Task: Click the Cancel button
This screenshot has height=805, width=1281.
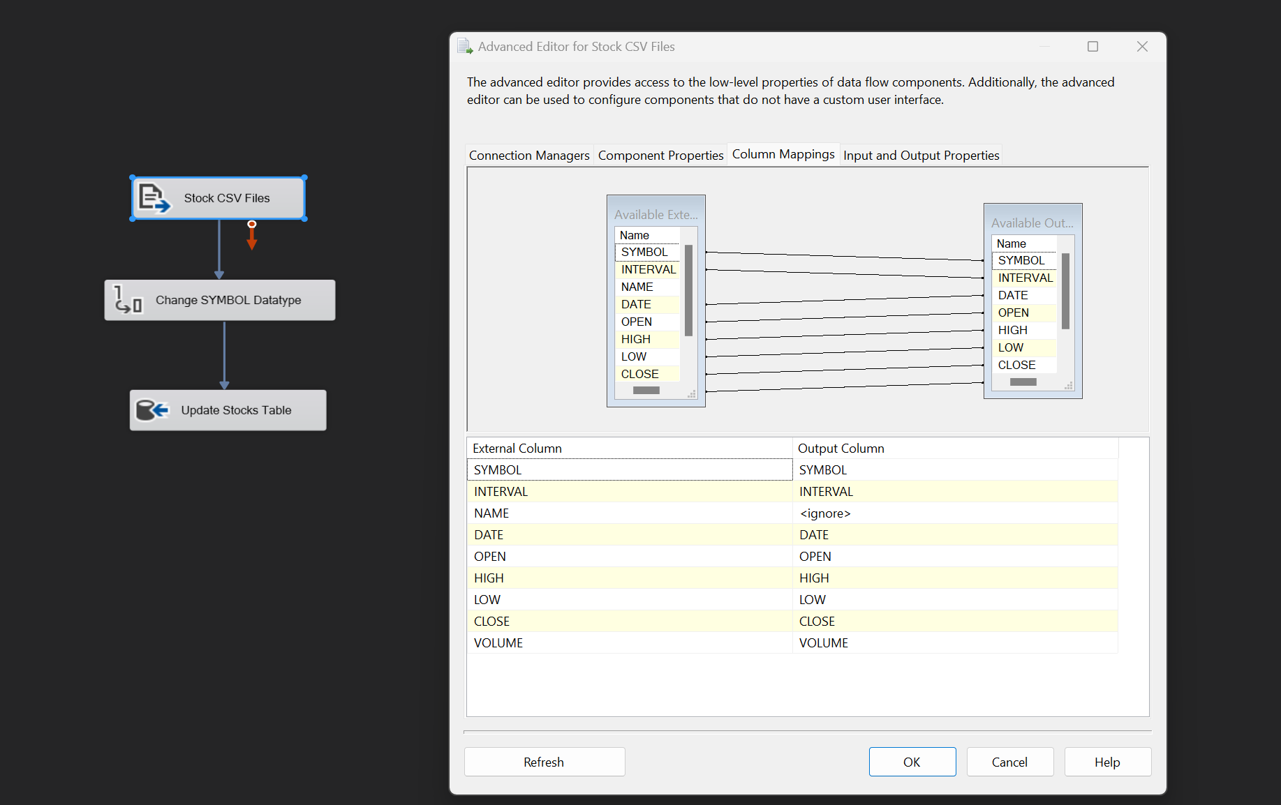Action: [x=1009, y=762]
